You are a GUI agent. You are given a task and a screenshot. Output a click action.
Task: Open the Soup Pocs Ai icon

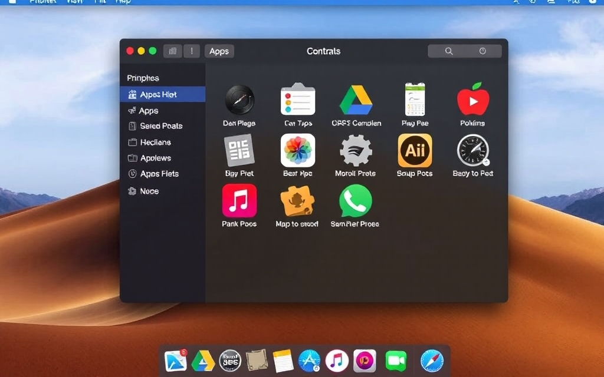(x=415, y=150)
